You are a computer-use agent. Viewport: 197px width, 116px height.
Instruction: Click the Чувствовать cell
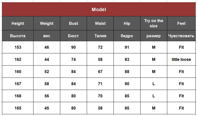(181, 36)
